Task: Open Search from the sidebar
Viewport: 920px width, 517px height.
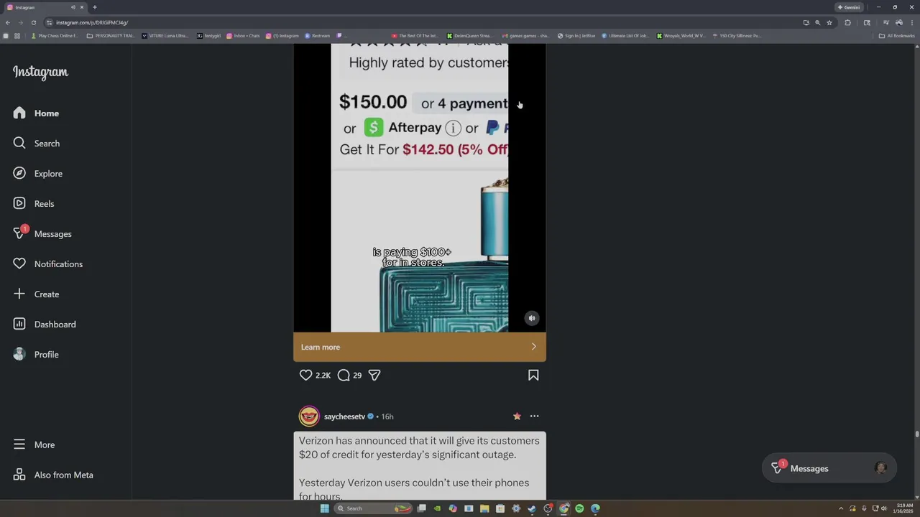Action: coord(36,144)
